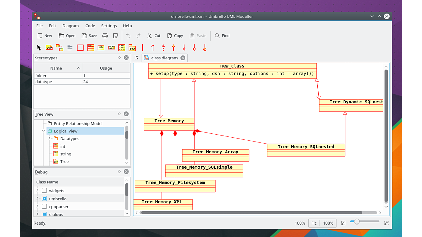Adjust the zoom slider in status bar
This screenshot has width=422, height=237.
pos(357,222)
